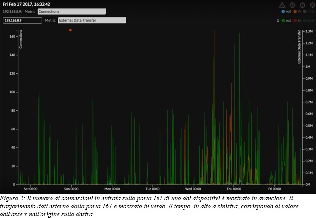The height and width of the screenshot is (218, 316).
Task: Toggle green 'out' External Data Transfer series
Action: click(284, 21)
